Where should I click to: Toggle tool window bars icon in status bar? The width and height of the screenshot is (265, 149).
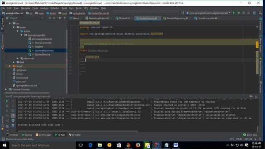click(x=3, y=139)
